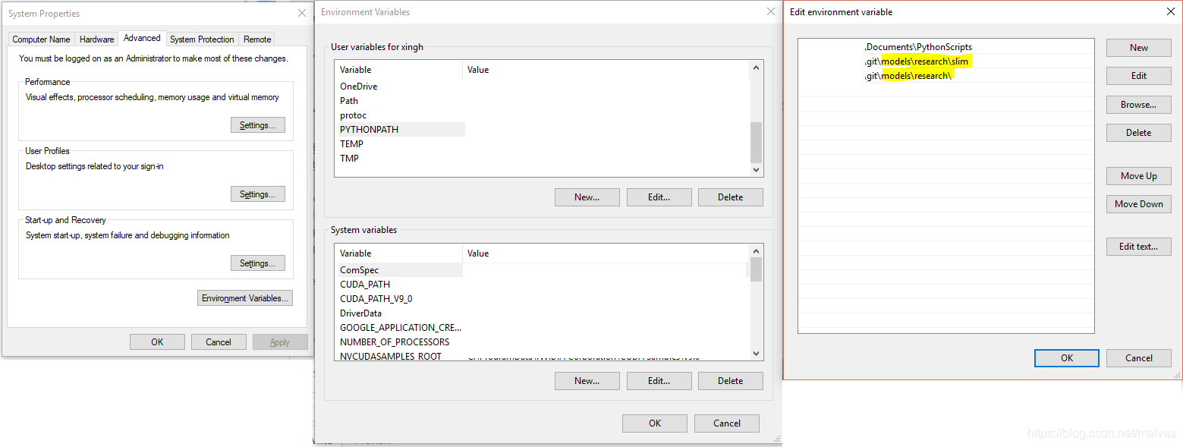Delete the selected path entry
This screenshot has height=447, width=1183.
(1139, 133)
